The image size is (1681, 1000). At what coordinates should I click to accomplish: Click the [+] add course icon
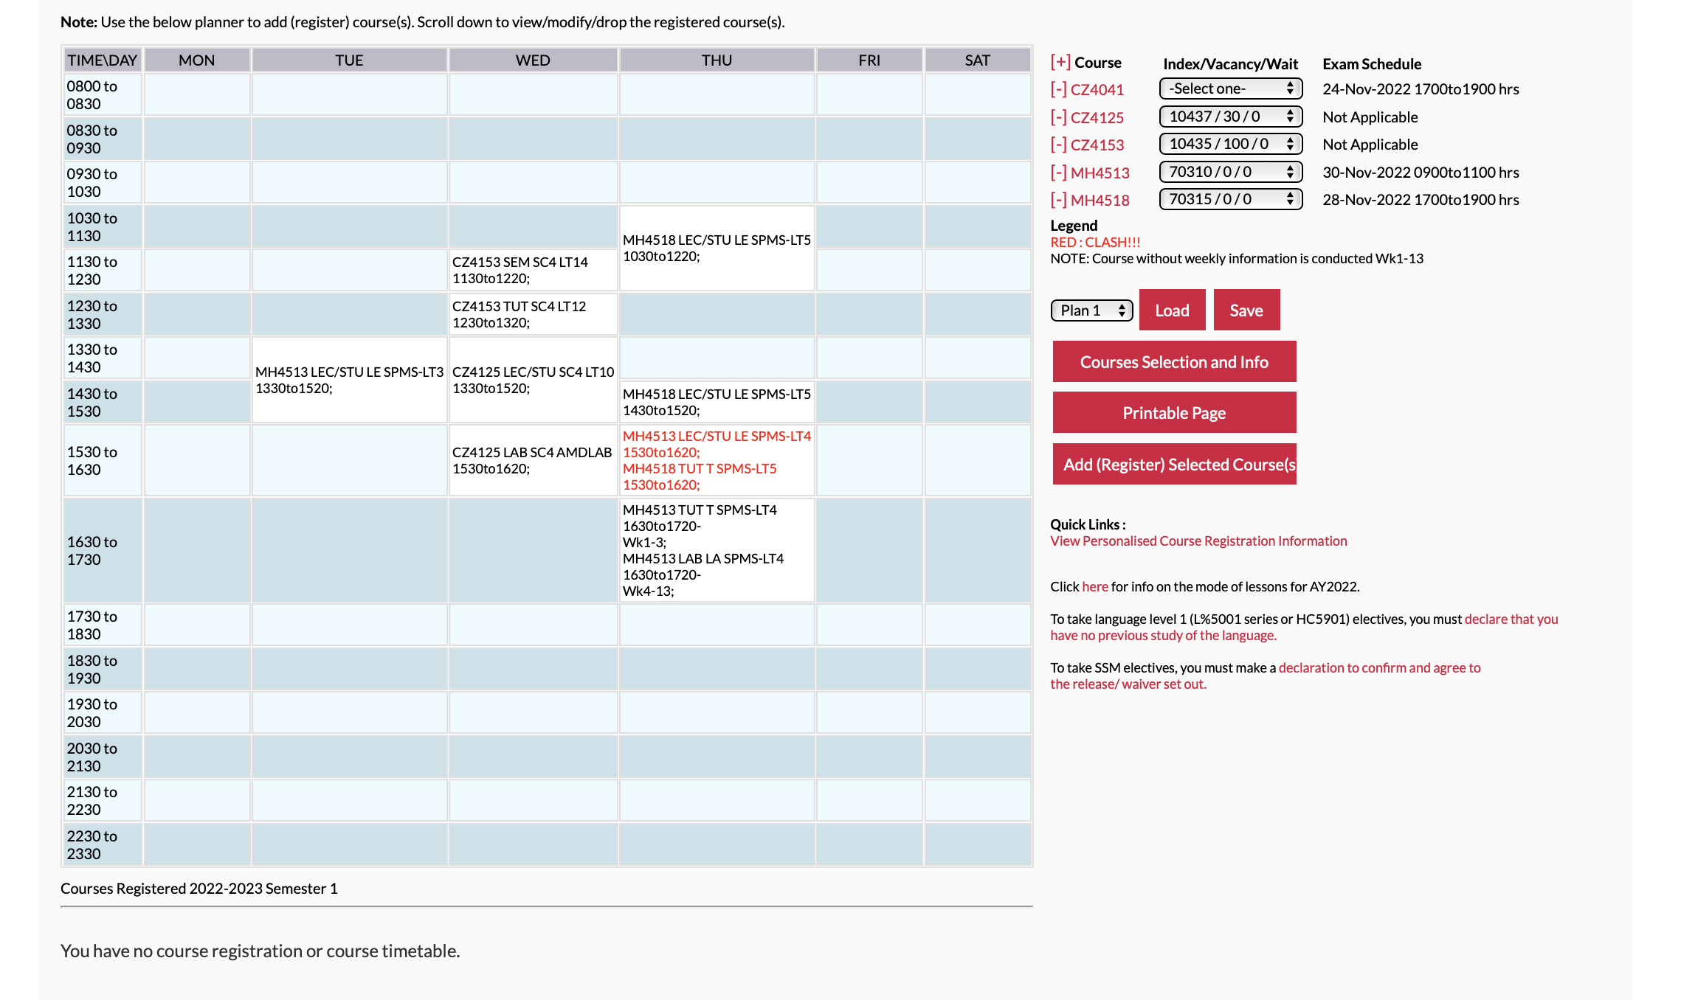[1060, 63]
